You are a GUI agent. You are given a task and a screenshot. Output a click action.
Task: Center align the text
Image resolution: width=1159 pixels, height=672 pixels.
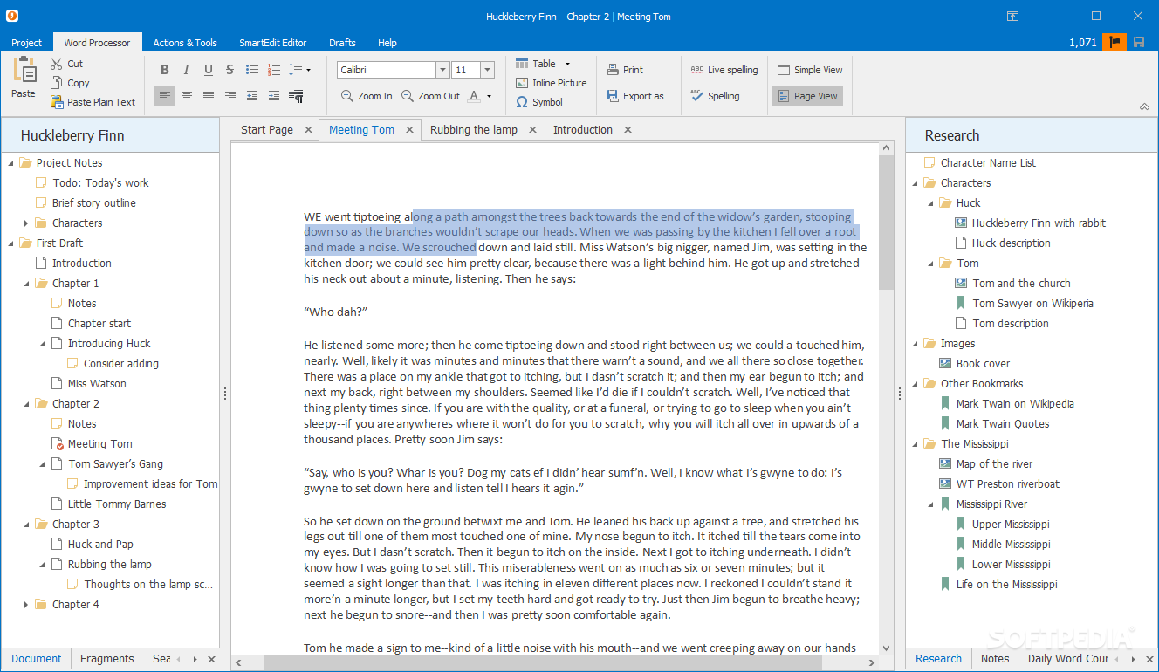(186, 96)
